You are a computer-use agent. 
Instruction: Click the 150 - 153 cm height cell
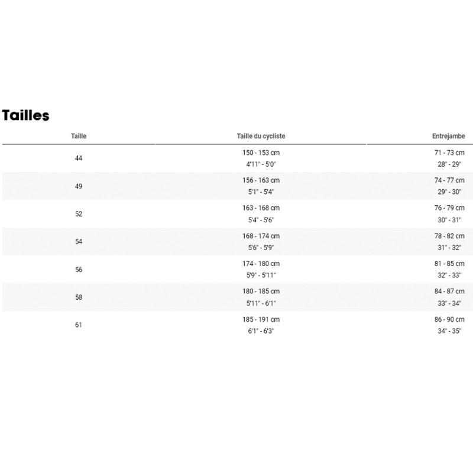pyautogui.click(x=261, y=153)
